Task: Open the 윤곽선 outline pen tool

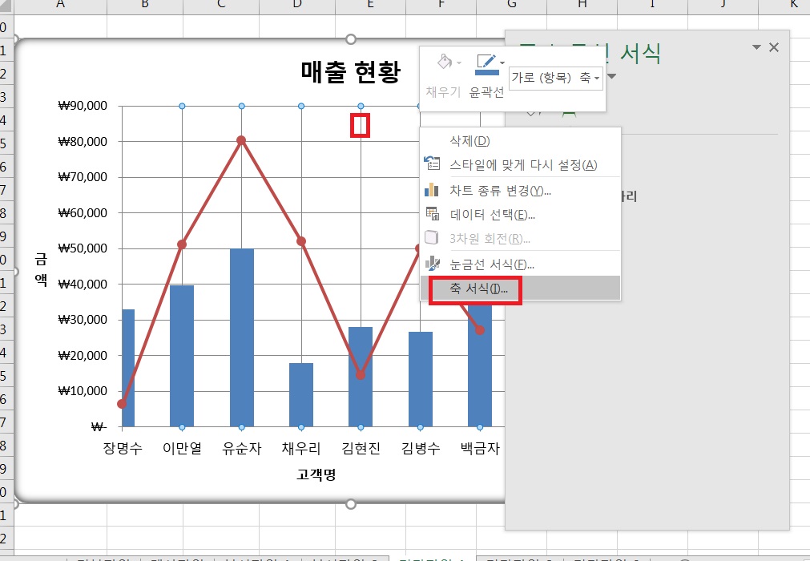Action: pyautogui.click(x=486, y=63)
